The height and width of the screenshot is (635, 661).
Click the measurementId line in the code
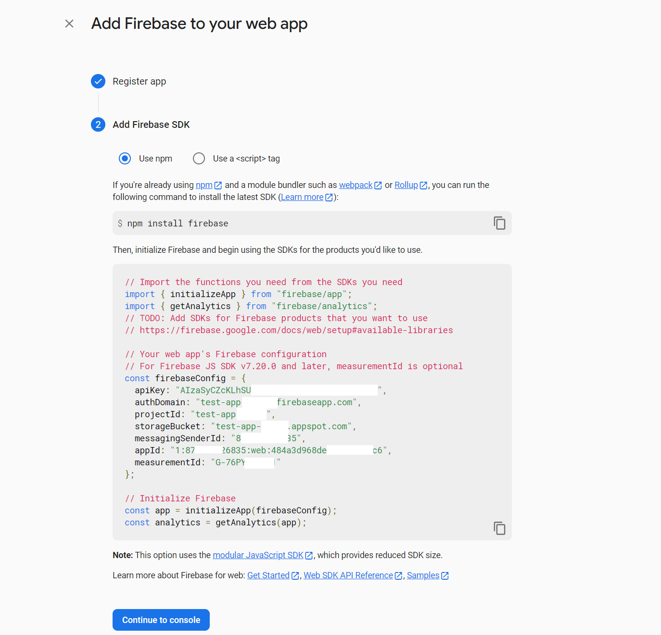coord(207,462)
